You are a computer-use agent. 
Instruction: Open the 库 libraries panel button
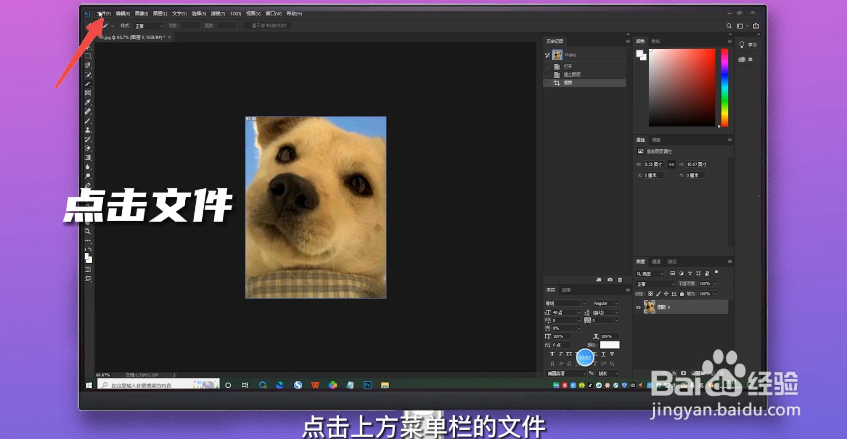[745, 59]
